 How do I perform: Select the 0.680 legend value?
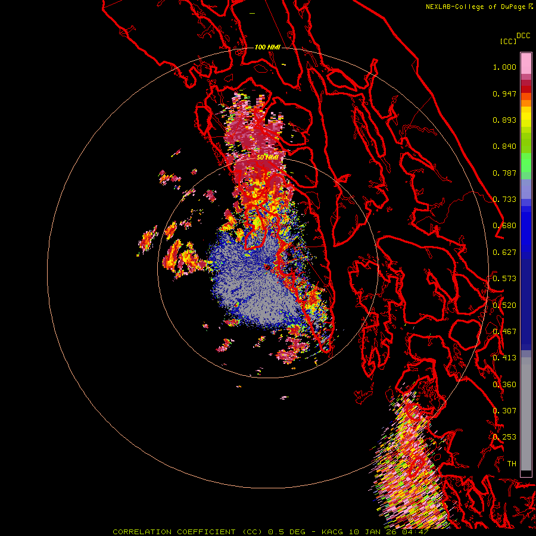point(504,226)
